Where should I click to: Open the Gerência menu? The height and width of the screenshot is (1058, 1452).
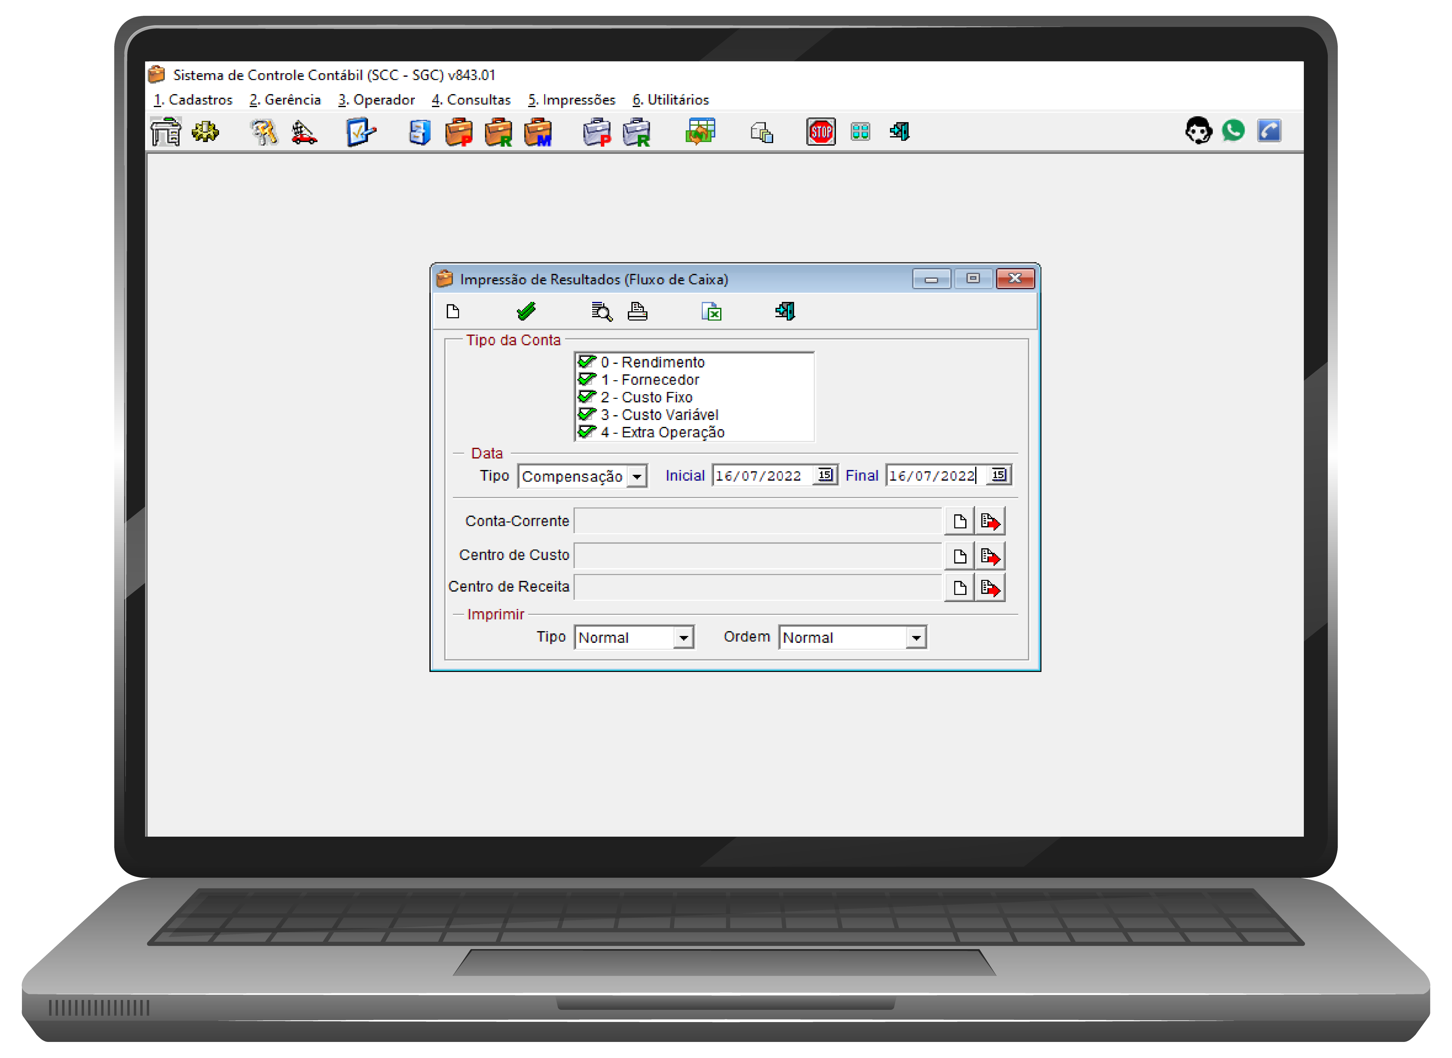(x=285, y=100)
